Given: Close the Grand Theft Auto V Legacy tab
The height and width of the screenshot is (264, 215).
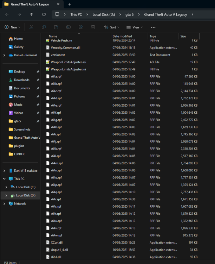Looking at the screenshot, I should [58, 4].
